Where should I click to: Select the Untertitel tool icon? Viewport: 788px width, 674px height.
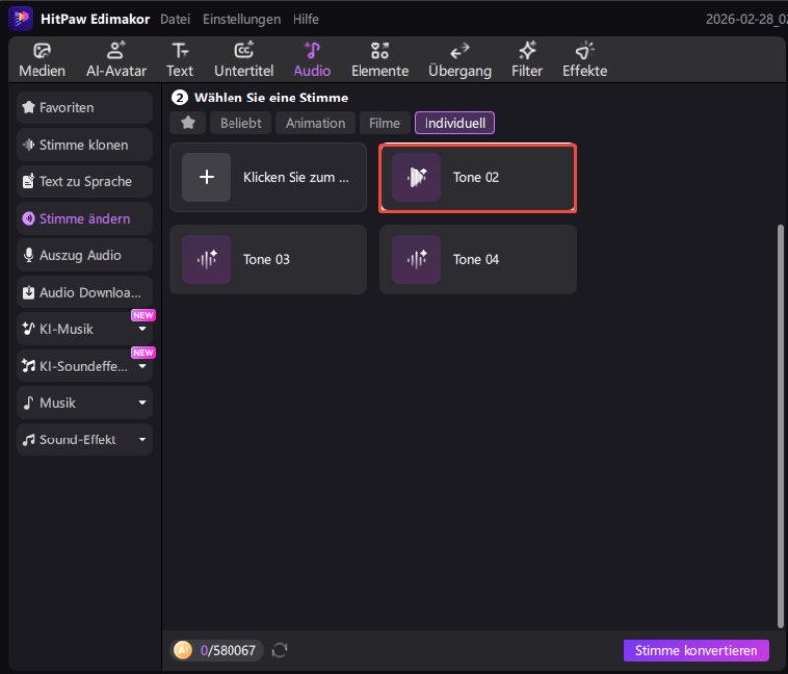(x=243, y=51)
